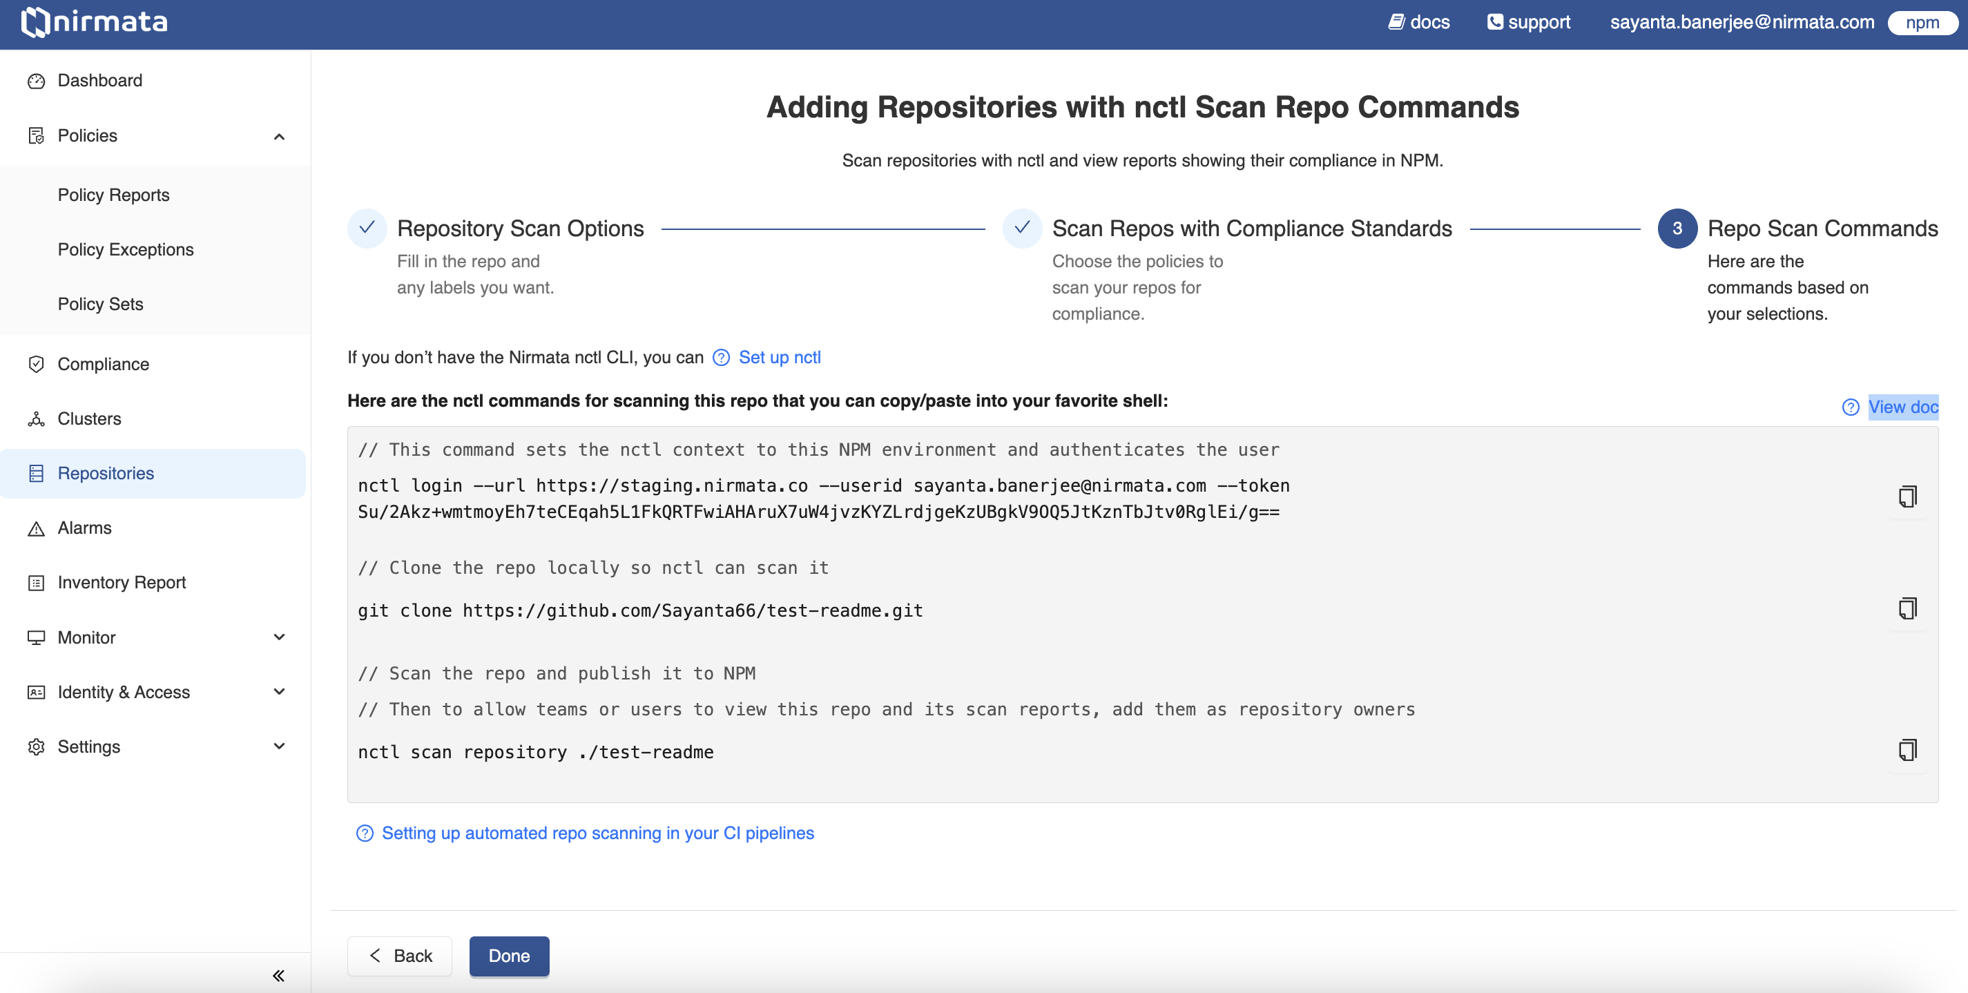Click comment 'Clone the repo locally' line
Viewport: 1968px width, 993px height.
point(593,568)
